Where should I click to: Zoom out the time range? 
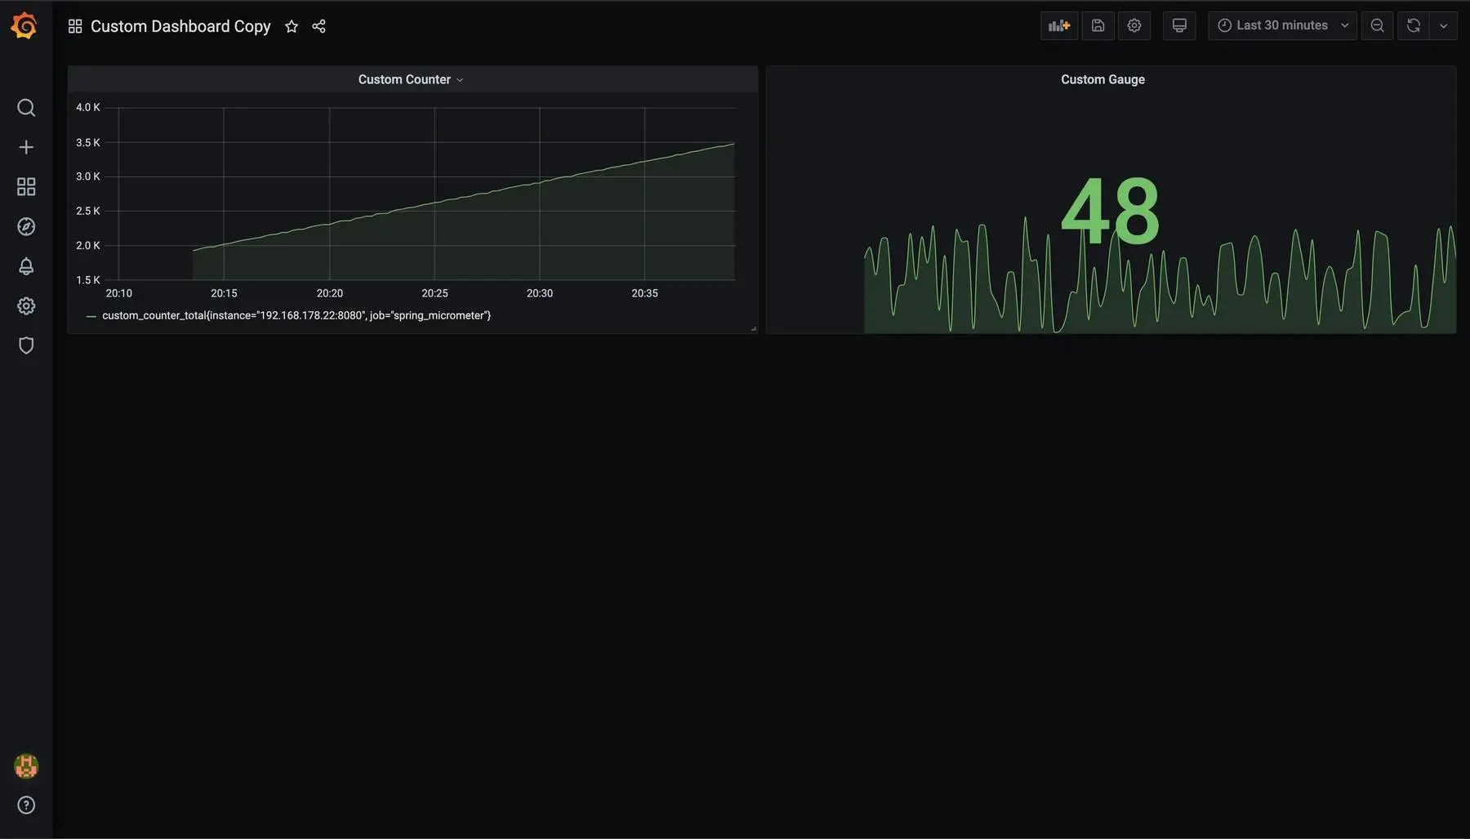pos(1377,25)
